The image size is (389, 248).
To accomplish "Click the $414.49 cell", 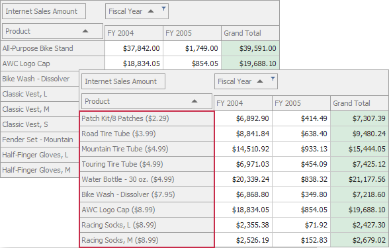I will tap(302, 118).
